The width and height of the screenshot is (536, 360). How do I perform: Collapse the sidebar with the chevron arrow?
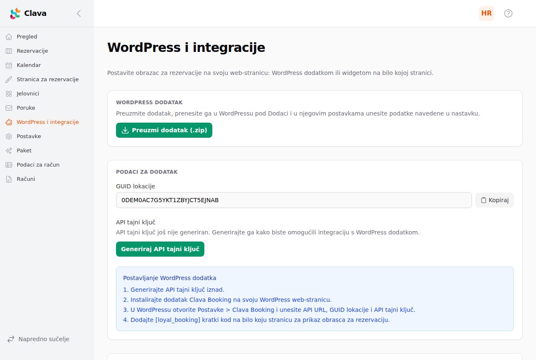pos(79,13)
